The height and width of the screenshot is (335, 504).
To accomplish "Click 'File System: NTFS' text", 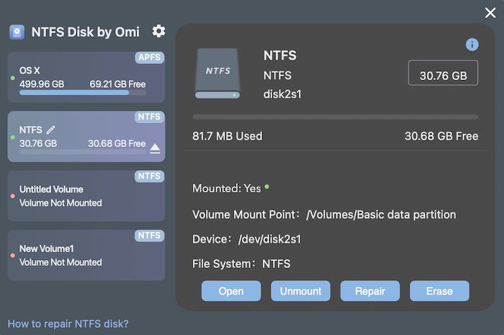I will click(x=241, y=264).
